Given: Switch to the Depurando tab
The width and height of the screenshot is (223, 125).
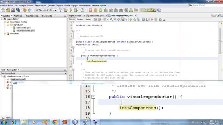Looking at the screenshot, I should tap(47, 16).
